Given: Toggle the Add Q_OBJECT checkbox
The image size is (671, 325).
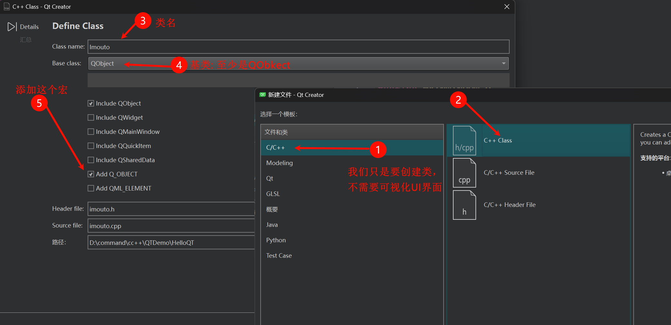Looking at the screenshot, I should pyautogui.click(x=91, y=174).
